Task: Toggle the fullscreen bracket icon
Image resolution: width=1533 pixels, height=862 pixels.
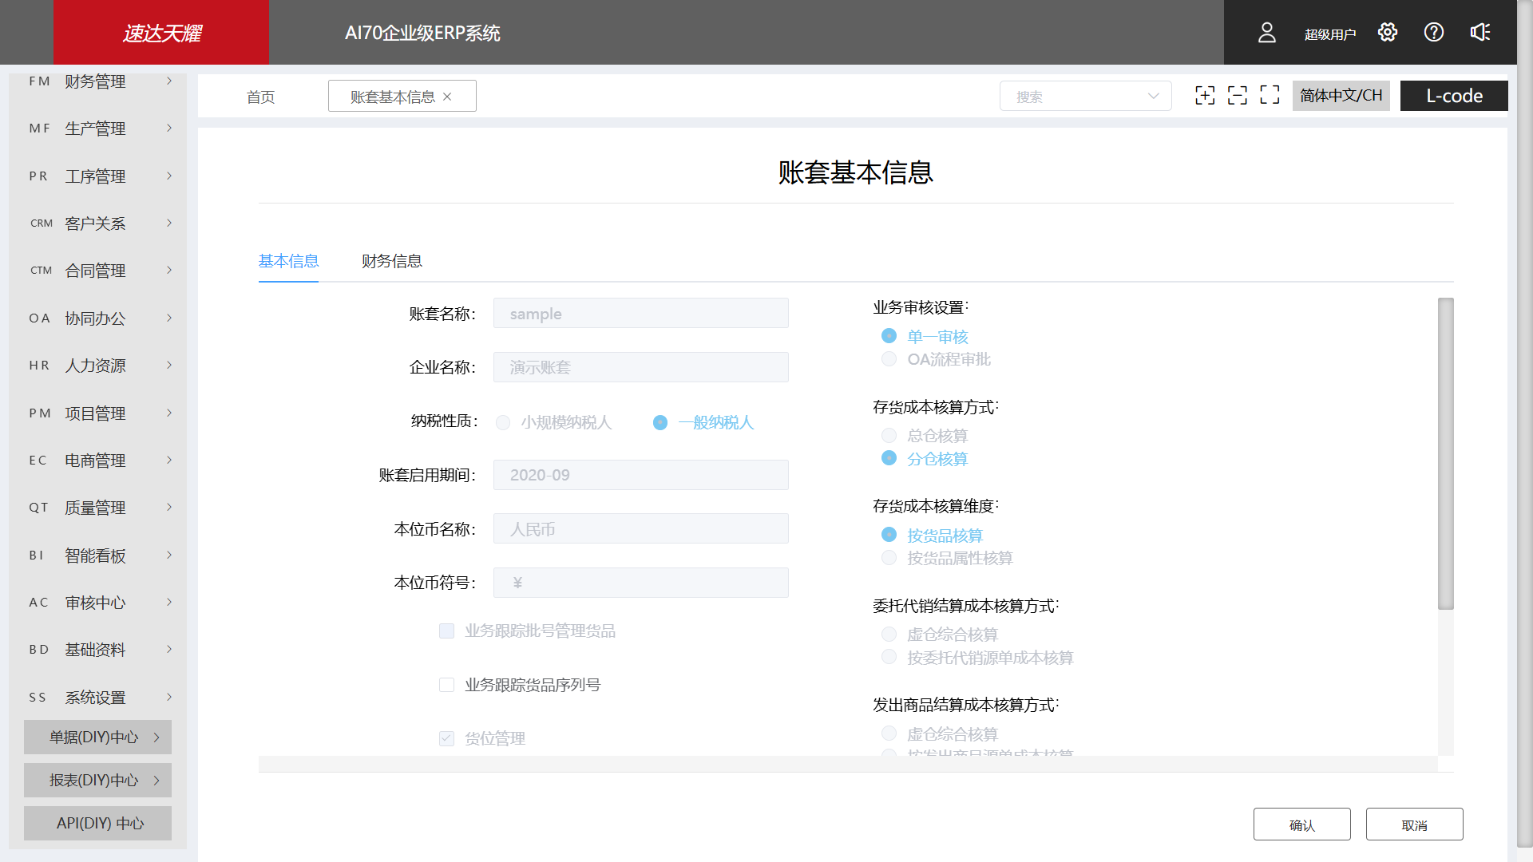Action: coord(1270,96)
